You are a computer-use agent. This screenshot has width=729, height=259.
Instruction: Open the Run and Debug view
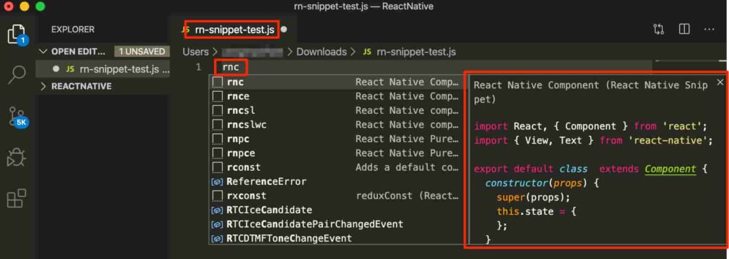click(17, 158)
